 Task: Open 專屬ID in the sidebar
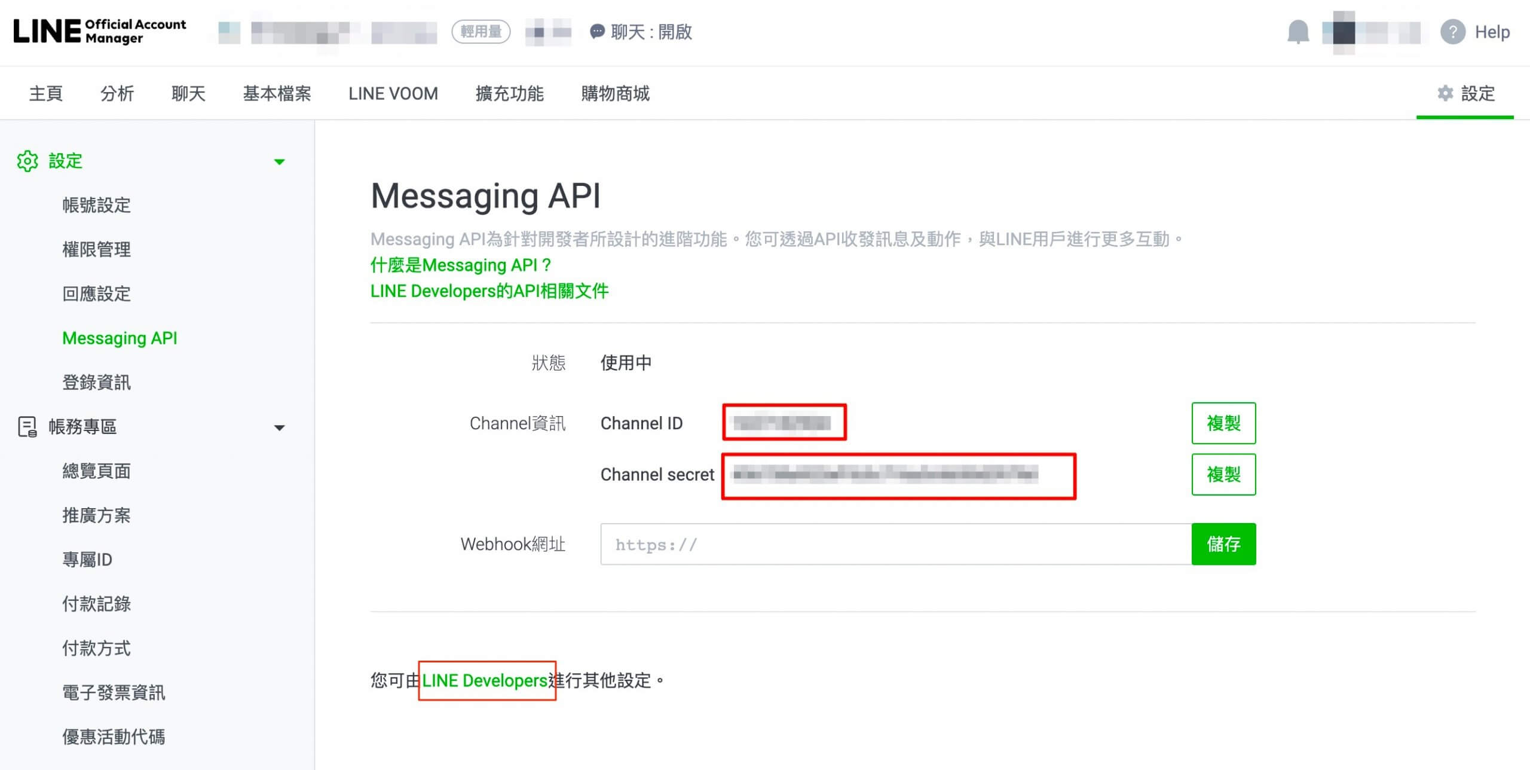point(87,560)
